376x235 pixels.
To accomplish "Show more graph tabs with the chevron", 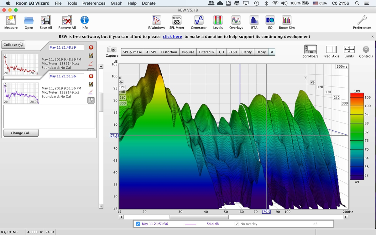I will pos(272,52).
